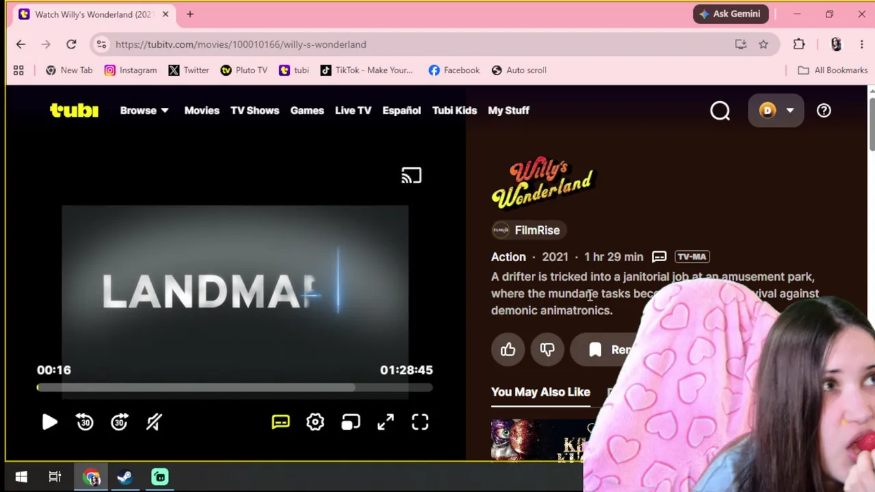Open the Tubi search icon

(x=720, y=111)
